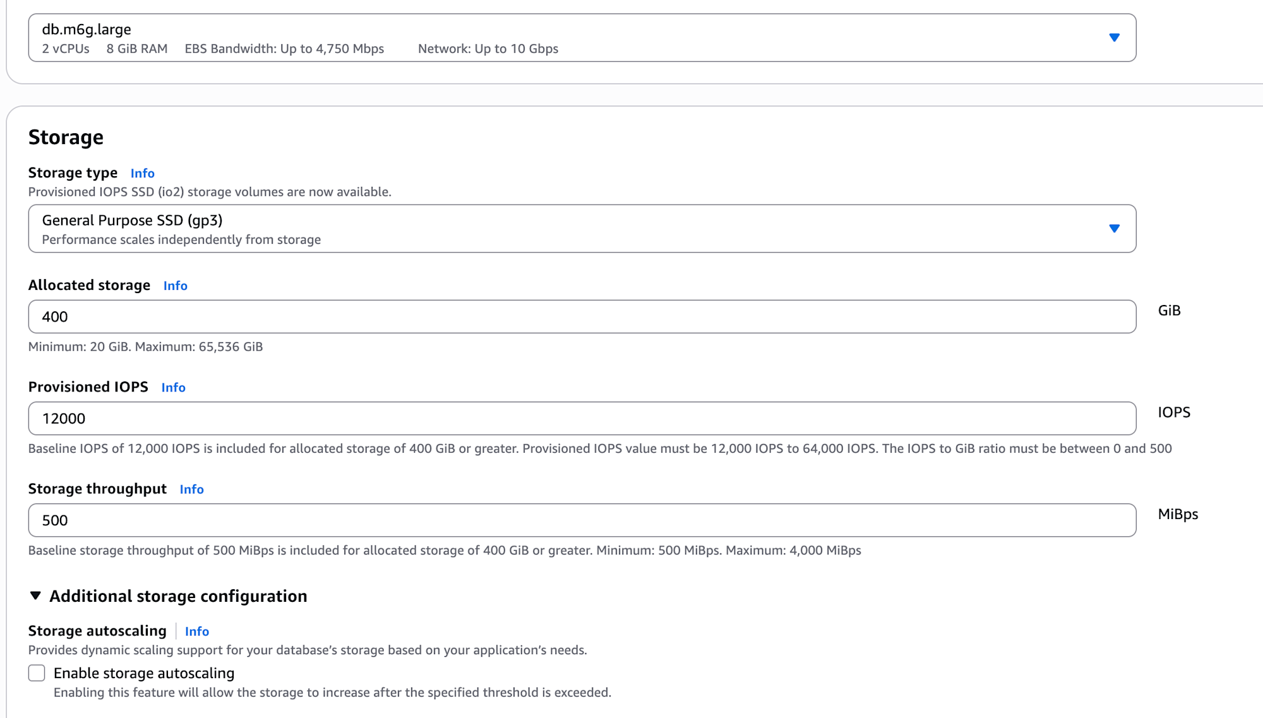Image resolution: width=1263 pixels, height=718 pixels.
Task: Open Info link next to Provisioned IOPS
Action: (173, 387)
